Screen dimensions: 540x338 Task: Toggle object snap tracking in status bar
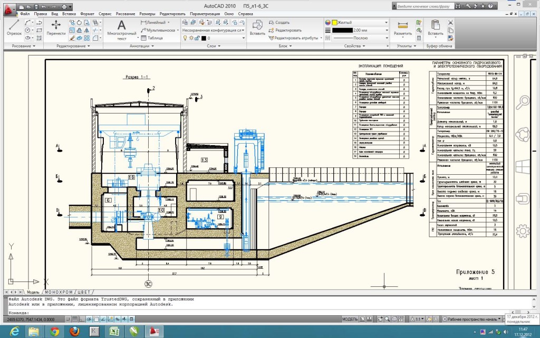[x=103, y=320]
